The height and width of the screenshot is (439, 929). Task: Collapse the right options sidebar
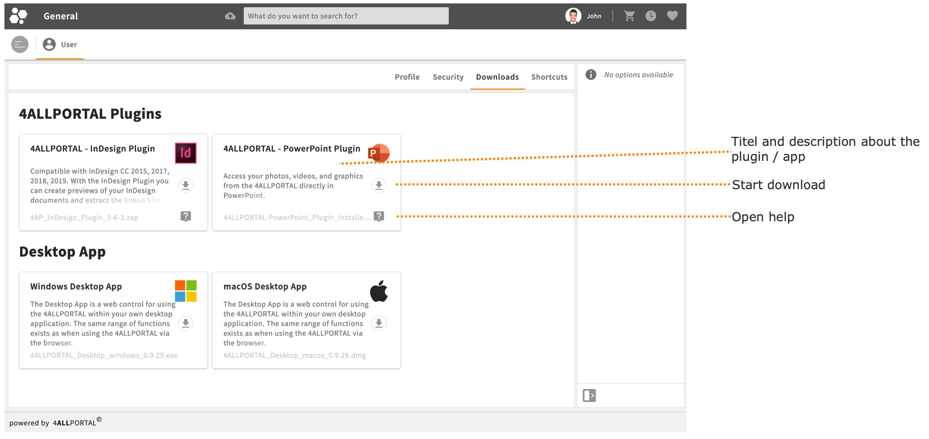[x=589, y=395]
